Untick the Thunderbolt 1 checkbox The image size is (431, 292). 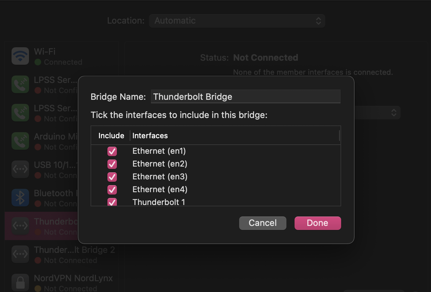[112, 202]
